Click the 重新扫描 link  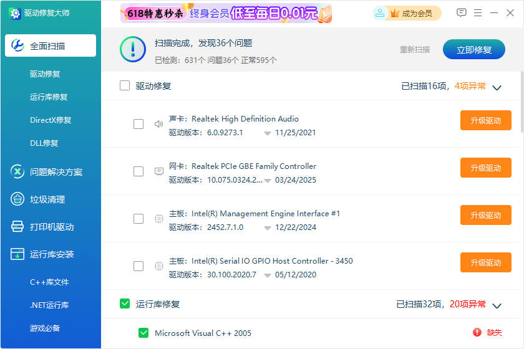(x=415, y=49)
